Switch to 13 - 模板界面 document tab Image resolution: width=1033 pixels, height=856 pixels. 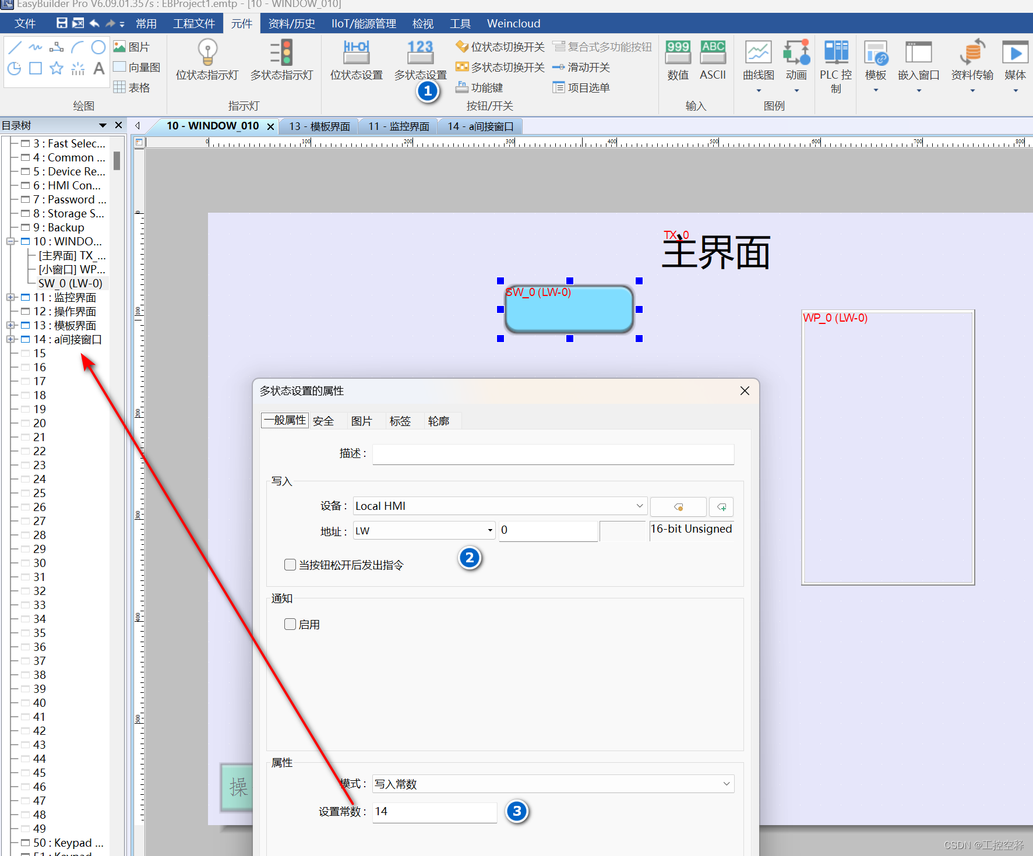(319, 126)
